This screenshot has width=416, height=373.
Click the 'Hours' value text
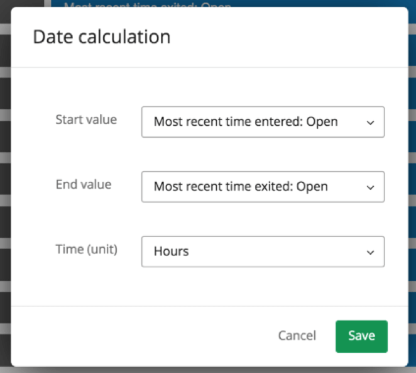[172, 252]
